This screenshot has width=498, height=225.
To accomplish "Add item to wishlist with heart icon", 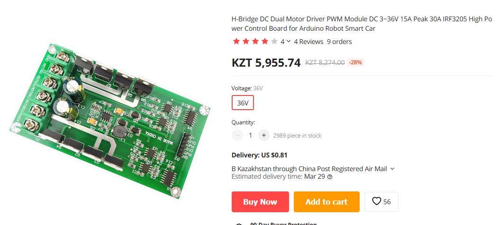I will (x=381, y=201).
